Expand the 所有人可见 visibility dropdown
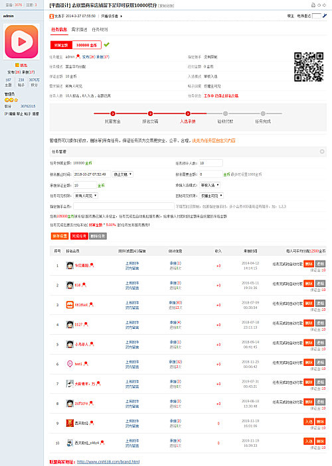The height and width of the screenshot is (466, 332). click(x=86, y=196)
